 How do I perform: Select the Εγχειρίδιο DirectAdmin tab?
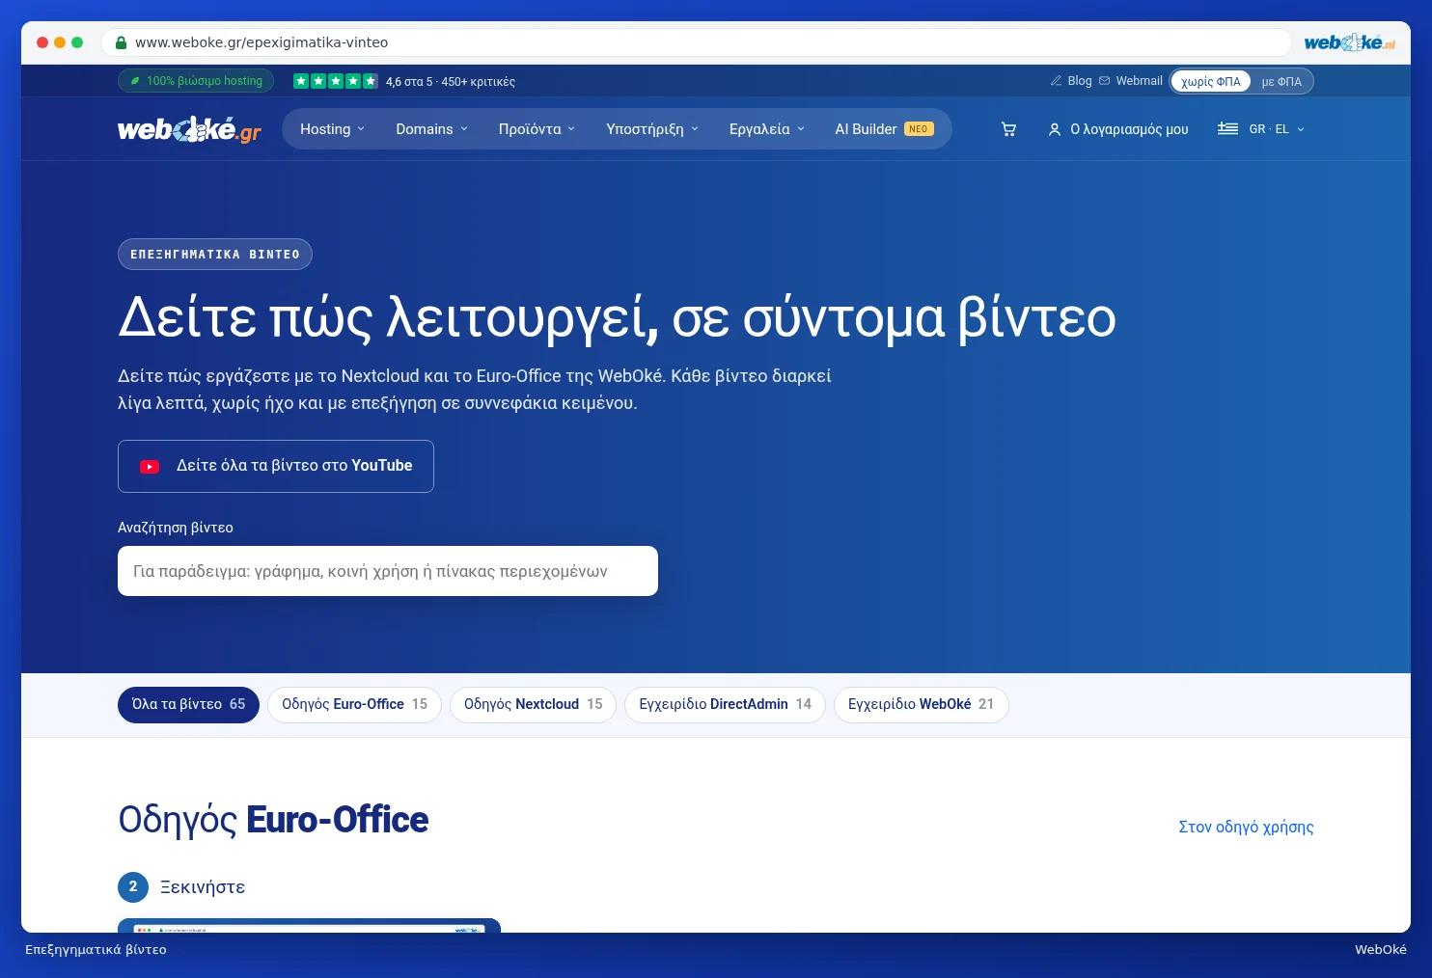725,705
